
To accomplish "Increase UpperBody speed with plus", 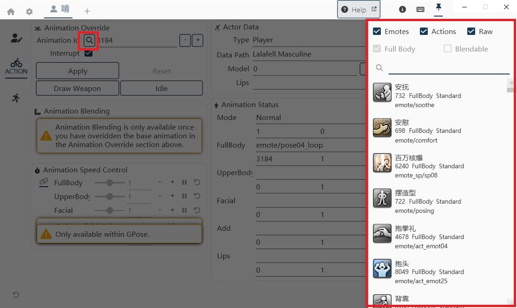I will click(x=172, y=196).
